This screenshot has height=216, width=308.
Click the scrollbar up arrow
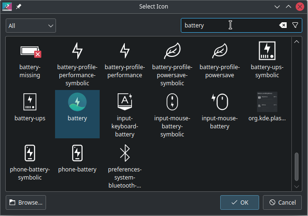pos(297,42)
